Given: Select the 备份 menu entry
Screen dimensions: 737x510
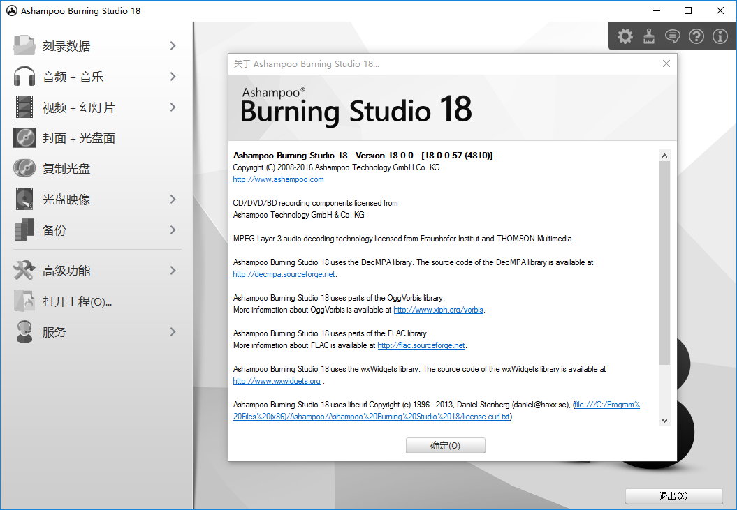Looking at the screenshot, I should [96, 230].
